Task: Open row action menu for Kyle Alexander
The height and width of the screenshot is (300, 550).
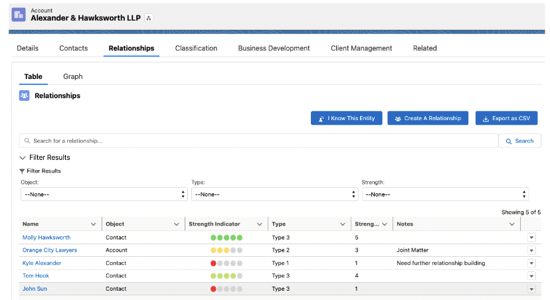Action: (x=531, y=263)
